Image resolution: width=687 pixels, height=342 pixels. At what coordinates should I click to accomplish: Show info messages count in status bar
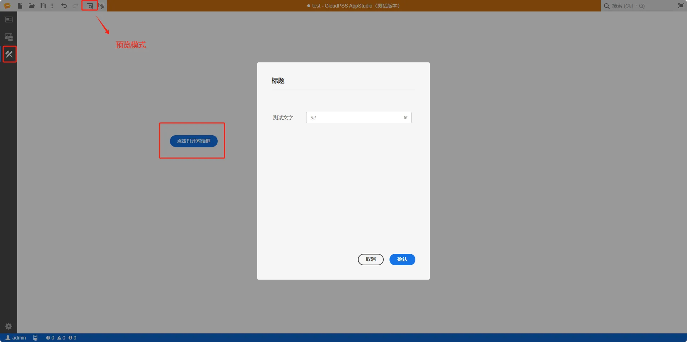point(72,338)
